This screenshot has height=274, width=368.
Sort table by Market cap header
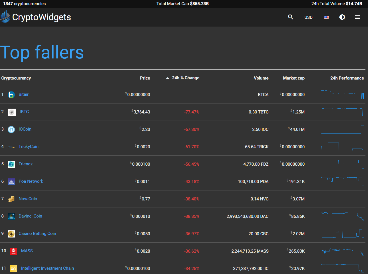[x=293, y=78]
